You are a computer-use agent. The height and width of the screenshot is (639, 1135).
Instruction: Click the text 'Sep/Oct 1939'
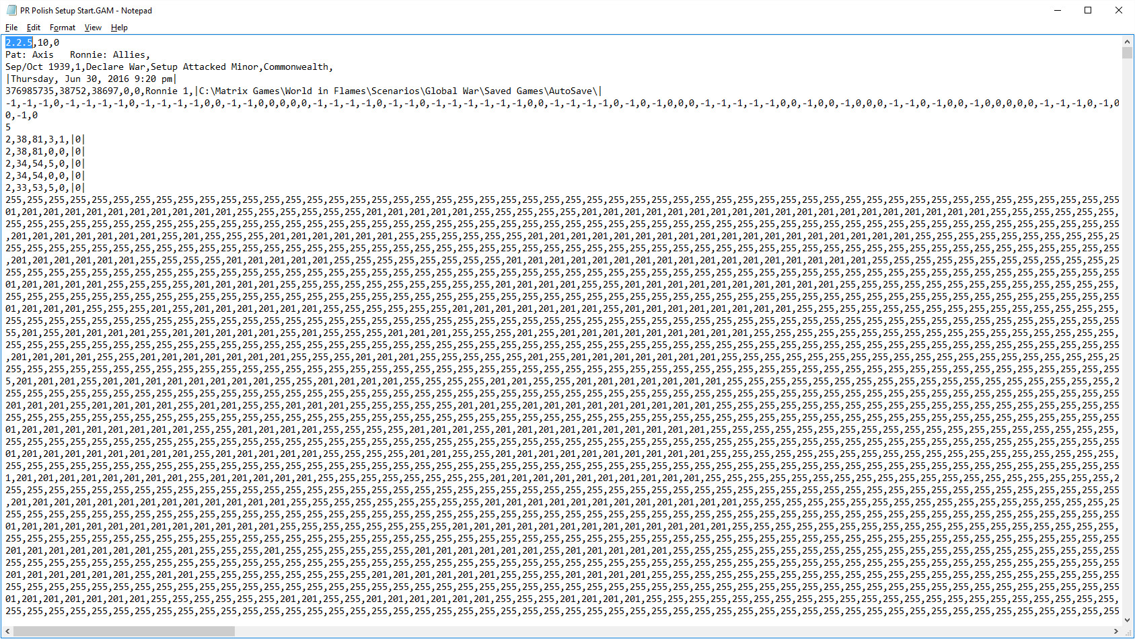pos(38,67)
